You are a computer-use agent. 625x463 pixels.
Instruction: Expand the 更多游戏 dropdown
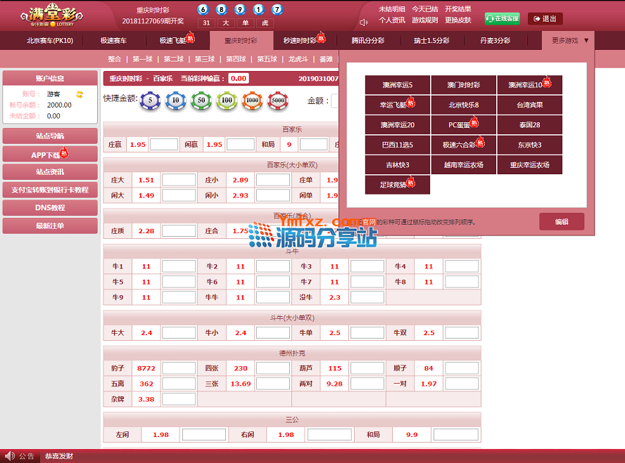tap(569, 41)
